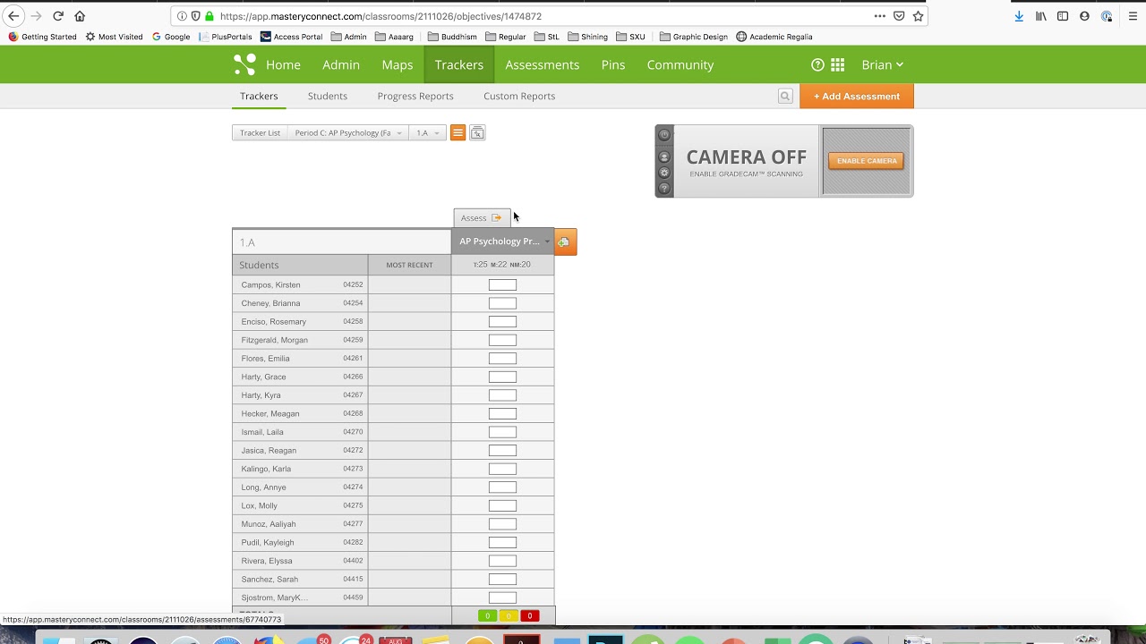Screen dimensions: 1146x644
Task: Go to browser home page icon
Action: [x=80, y=16]
